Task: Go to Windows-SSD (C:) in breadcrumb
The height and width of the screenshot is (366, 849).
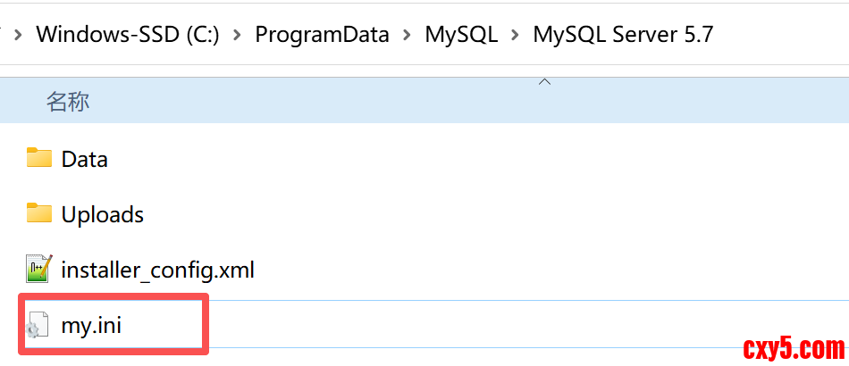Action: coord(128,35)
